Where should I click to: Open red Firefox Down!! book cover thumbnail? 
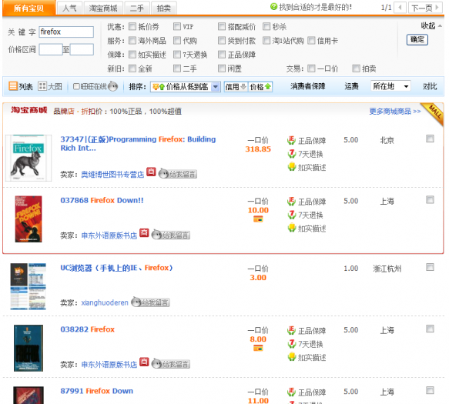[28, 219]
